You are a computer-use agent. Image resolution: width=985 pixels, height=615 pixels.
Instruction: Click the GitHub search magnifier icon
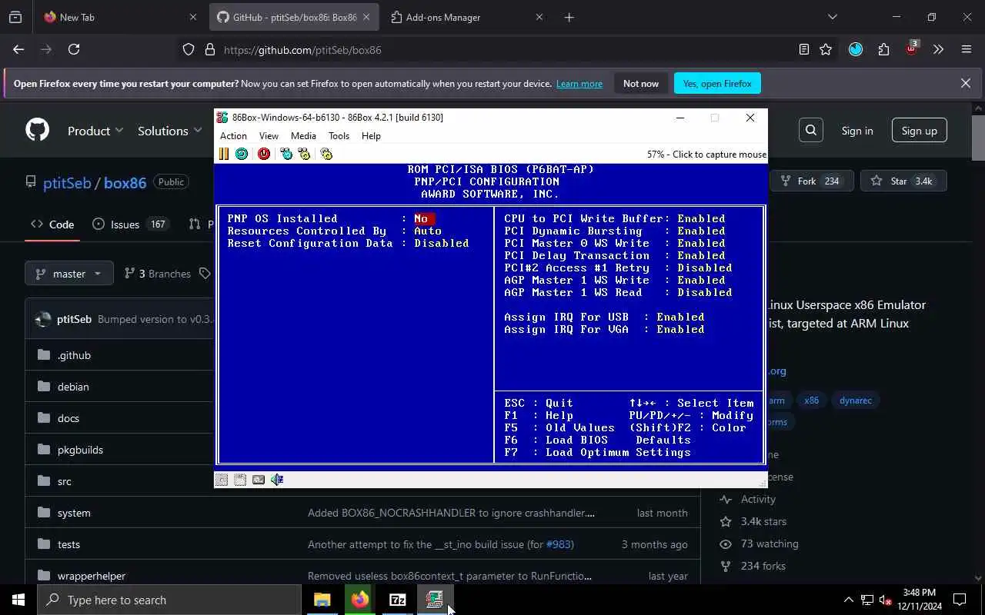811,131
